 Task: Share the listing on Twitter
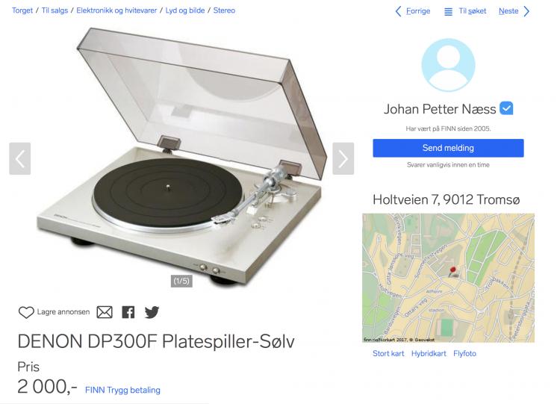pos(152,313)
